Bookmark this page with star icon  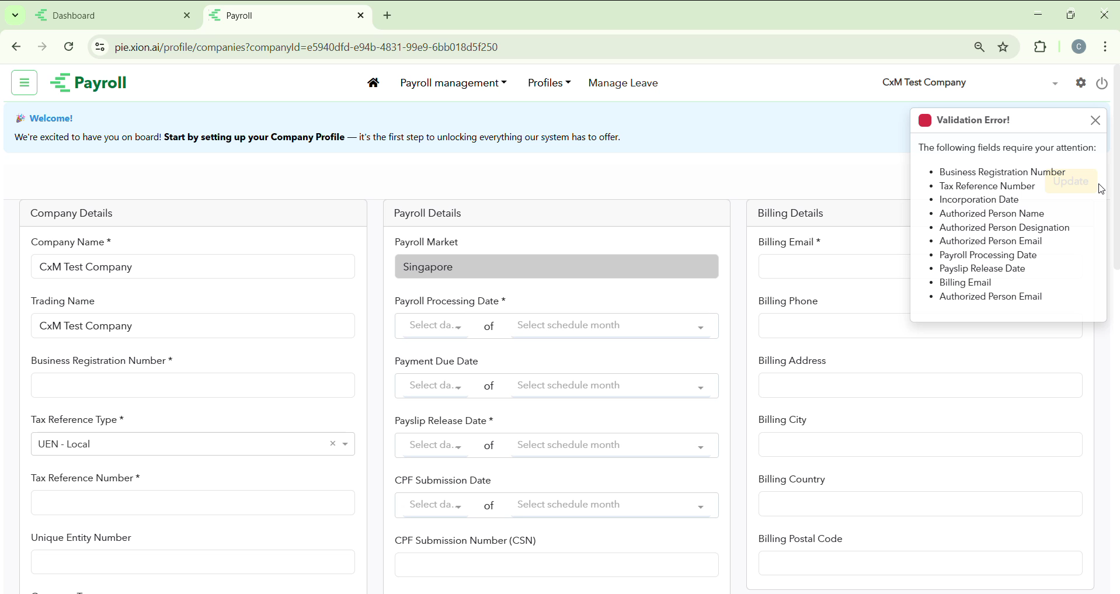point(1003,47)
